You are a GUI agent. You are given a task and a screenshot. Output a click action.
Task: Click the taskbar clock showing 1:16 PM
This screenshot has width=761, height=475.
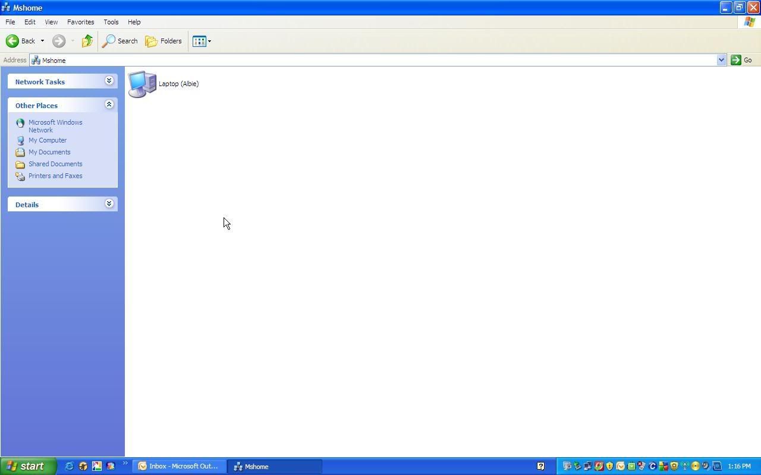pos(739,466)
